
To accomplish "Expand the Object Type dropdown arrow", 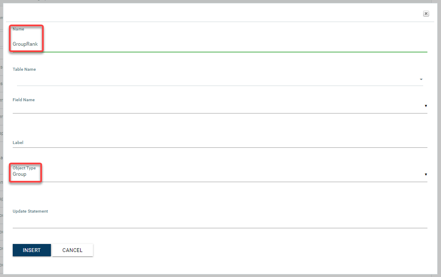I will click(425, 175).
